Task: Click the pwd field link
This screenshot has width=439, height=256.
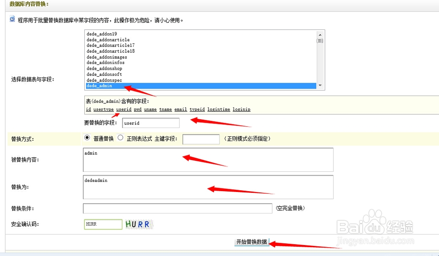Action: [x=137, y=109]
